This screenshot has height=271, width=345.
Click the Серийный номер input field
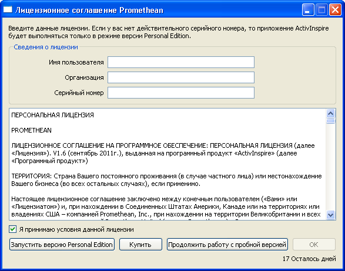[x=181, y=93]
